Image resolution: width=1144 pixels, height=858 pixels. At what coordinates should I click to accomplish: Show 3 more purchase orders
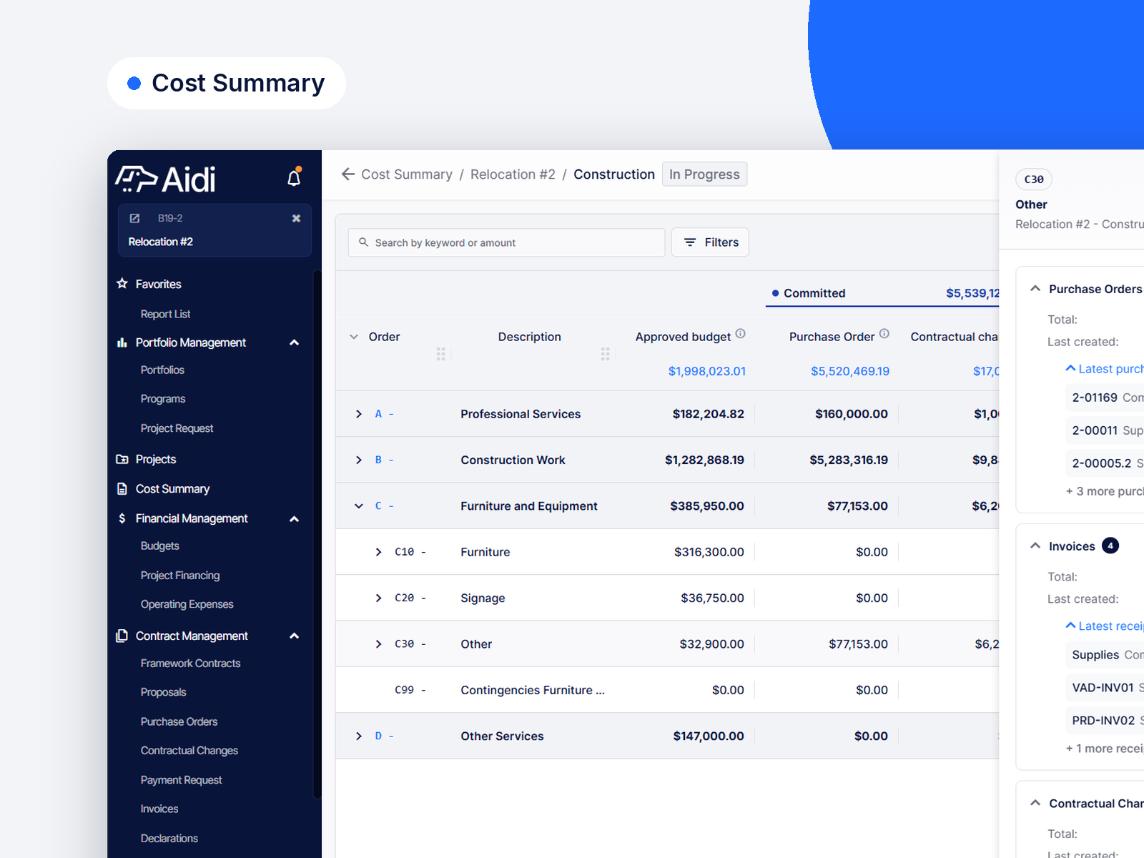[x=1105, y=491]
